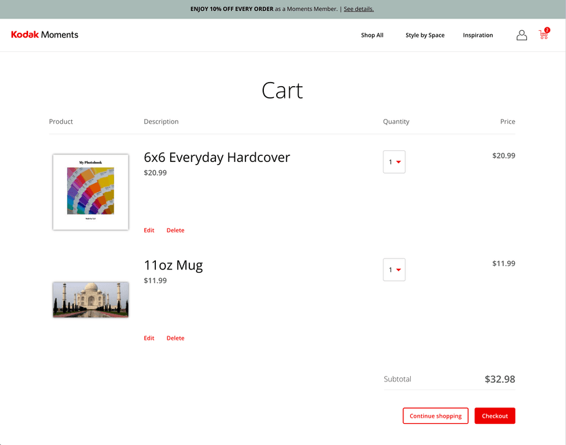Click the Continue shopping button

435,416
